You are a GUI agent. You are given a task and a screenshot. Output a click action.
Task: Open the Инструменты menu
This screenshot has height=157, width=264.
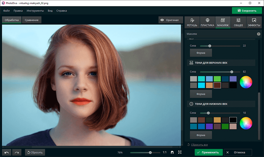[35, 11]
